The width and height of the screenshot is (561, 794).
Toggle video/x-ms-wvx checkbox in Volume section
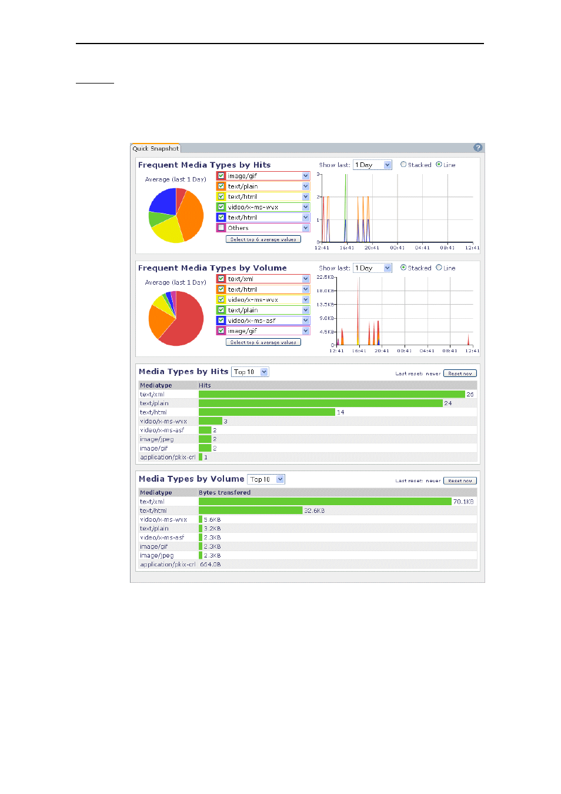tap(221, 299)
